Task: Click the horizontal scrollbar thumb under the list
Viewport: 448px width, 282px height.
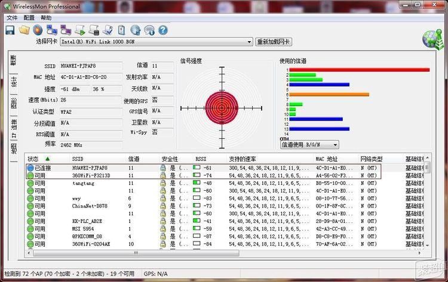Action: pos(136,253)
